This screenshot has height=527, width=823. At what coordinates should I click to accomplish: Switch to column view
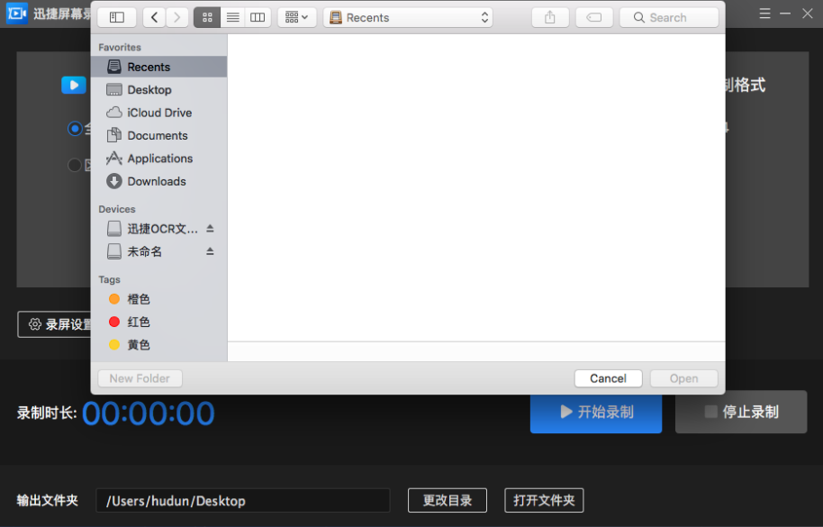tap(258, 17)
